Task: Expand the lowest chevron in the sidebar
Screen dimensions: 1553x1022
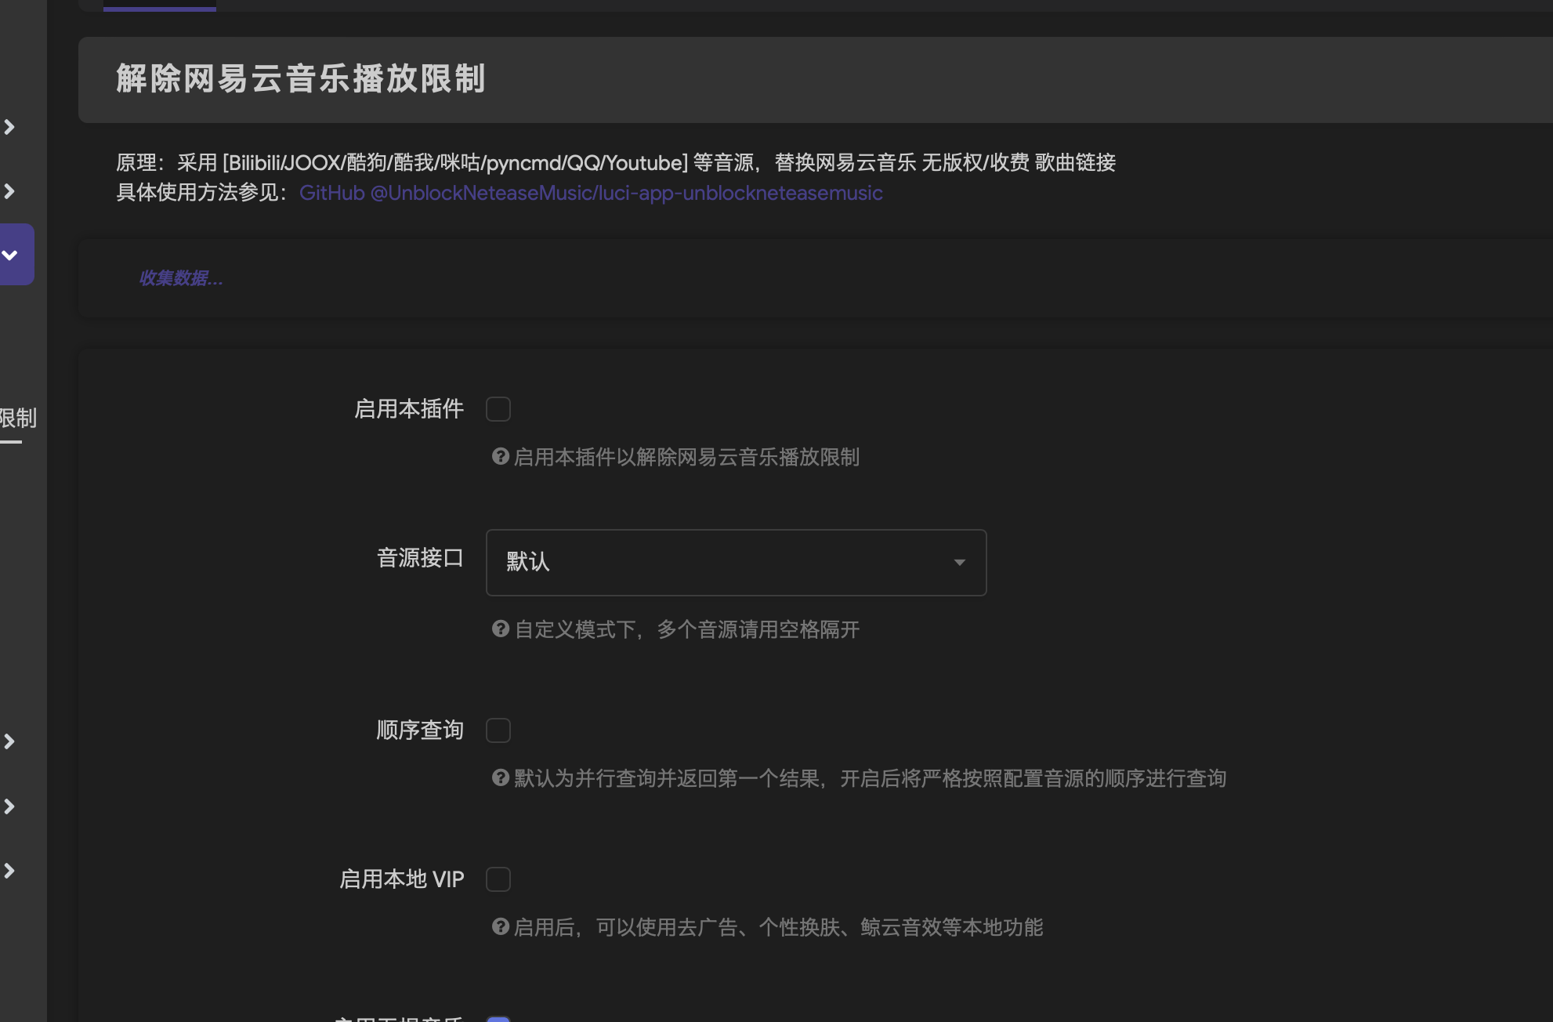Action: point(10,870)
